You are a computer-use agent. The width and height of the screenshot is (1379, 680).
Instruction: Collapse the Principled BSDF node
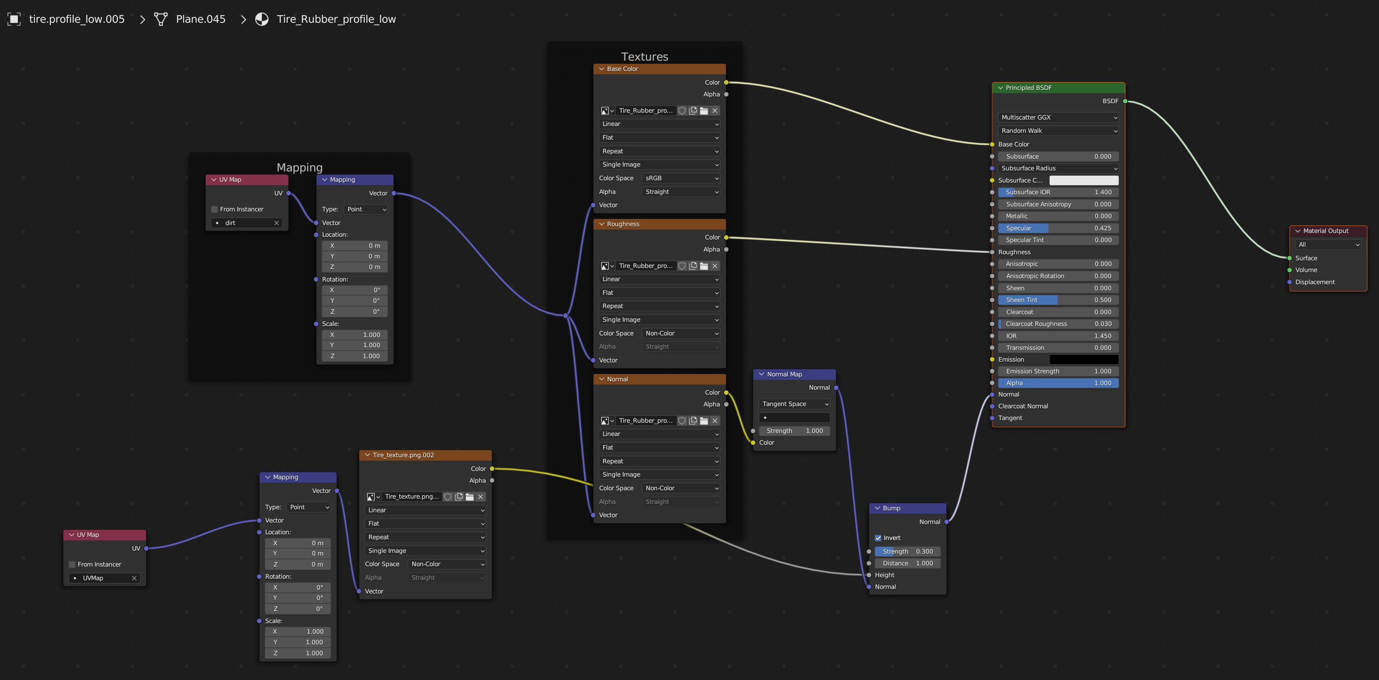pyautogui.click(x=1000, y=88)
